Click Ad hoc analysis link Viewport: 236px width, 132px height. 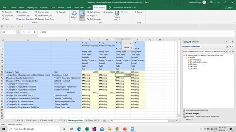click(192, 114)
